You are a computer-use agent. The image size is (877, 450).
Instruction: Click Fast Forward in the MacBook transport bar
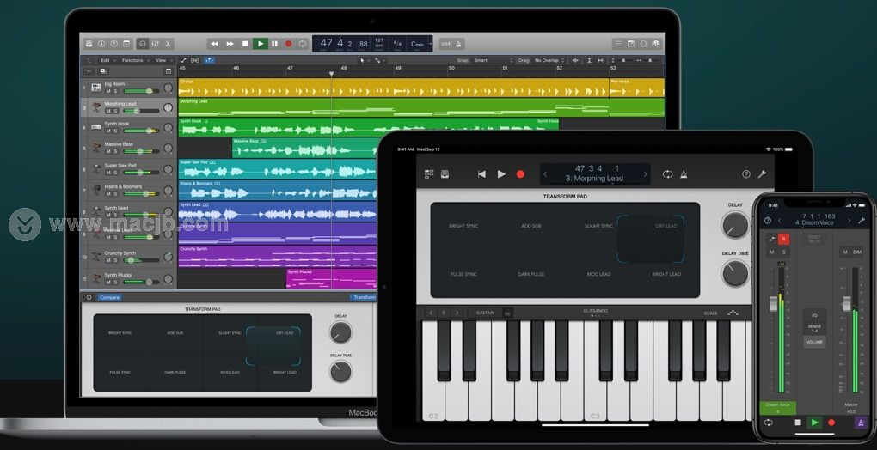[230, 44]
